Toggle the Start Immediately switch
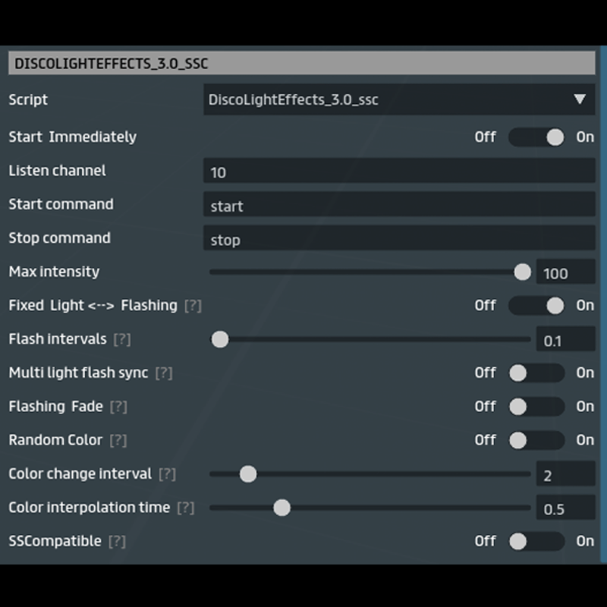607x607 pixels. [536, 137]
